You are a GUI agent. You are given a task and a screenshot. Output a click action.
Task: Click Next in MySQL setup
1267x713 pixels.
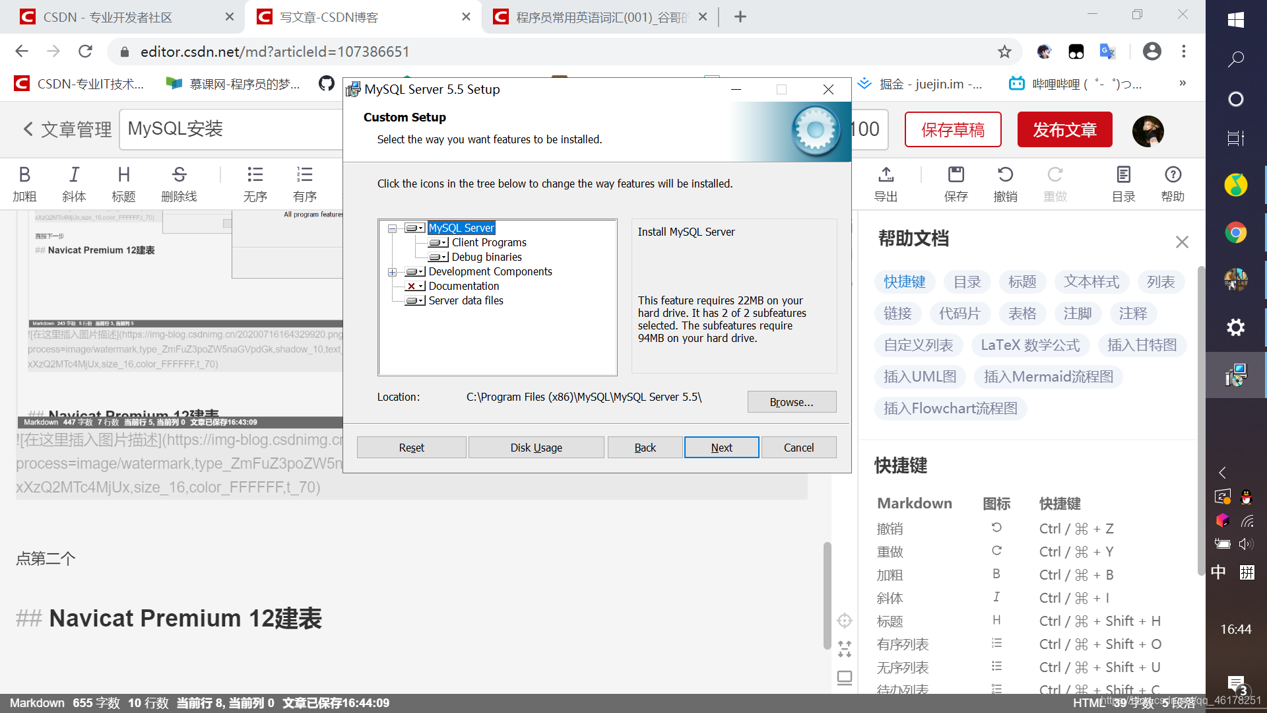click(721, 448)
